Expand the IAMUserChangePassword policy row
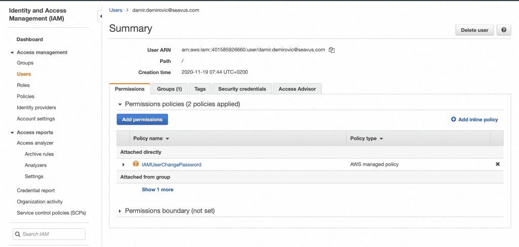Viewport: 519px width, 247px height. pos(124,164)
